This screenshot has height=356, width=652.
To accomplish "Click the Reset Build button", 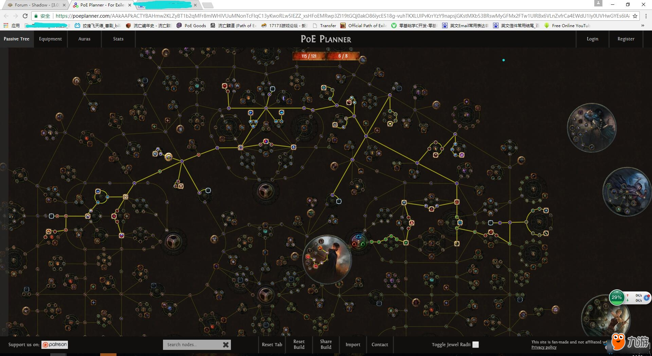I will (299, 344).
